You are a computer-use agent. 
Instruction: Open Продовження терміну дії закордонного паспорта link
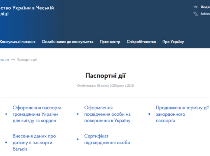[182, 114]
